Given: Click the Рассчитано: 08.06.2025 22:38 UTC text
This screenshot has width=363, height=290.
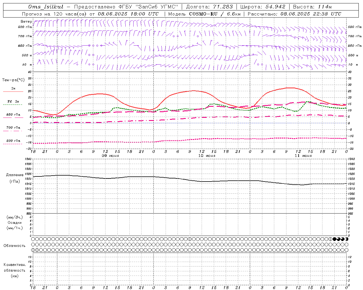Looking at the screenshot, I should pos(294,14).
